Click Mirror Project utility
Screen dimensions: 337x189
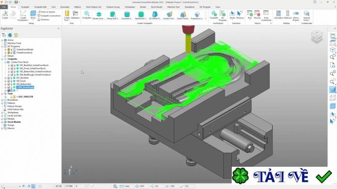[x=296, y=16]
